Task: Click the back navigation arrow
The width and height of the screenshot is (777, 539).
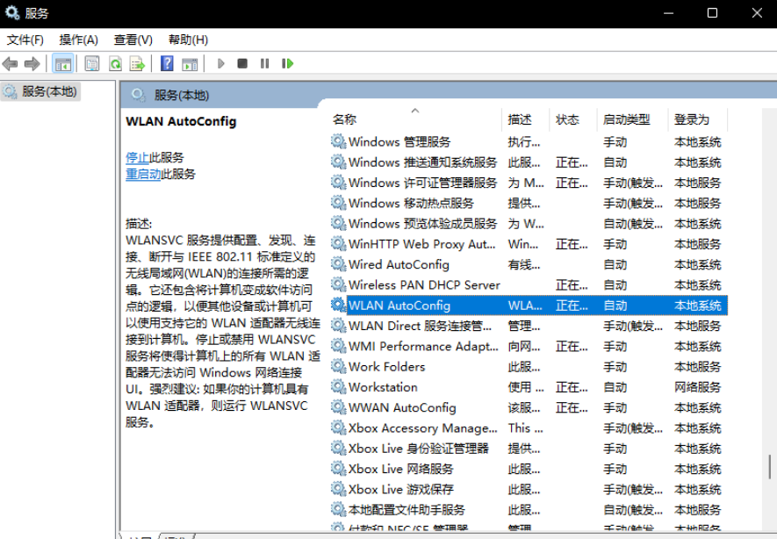Action: (x=11, y=63)
